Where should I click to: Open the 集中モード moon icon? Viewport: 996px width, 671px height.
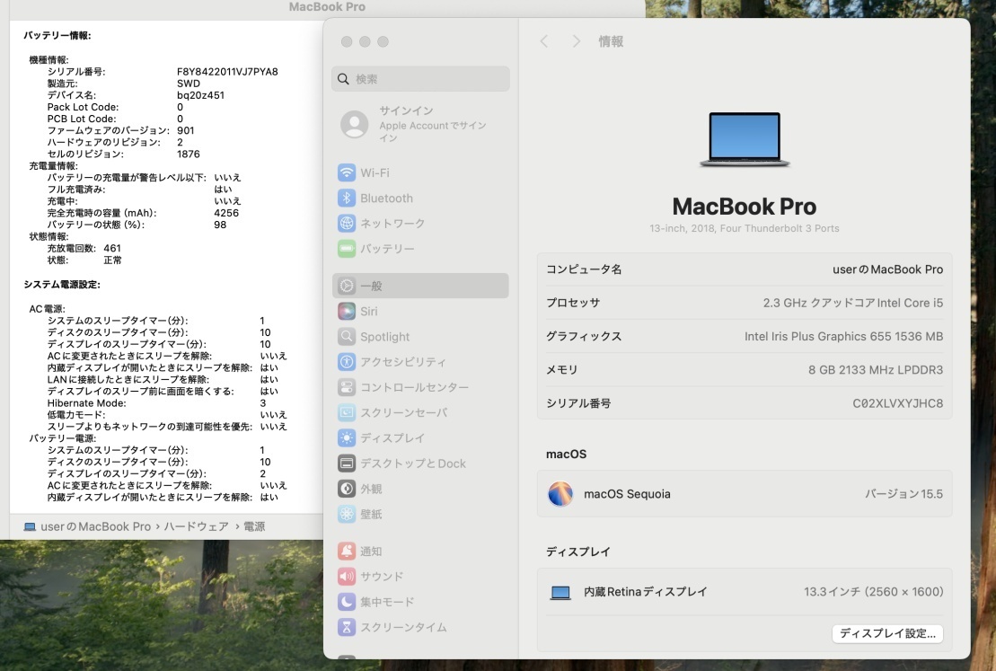(x=346, y=602)
